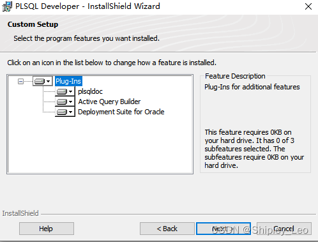Cancel the installation wizard
The width and height of the screenshot is (318, 242).
click(x=284, y=229)
